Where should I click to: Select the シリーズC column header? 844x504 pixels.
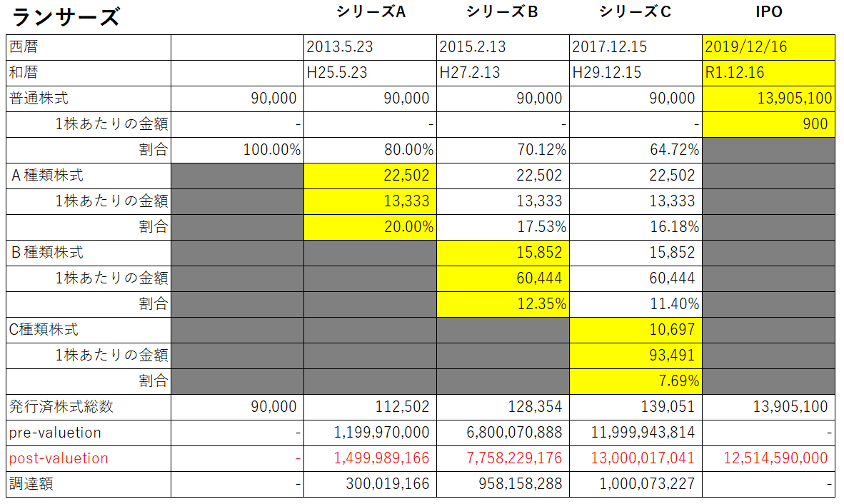[x=635, y=12]
